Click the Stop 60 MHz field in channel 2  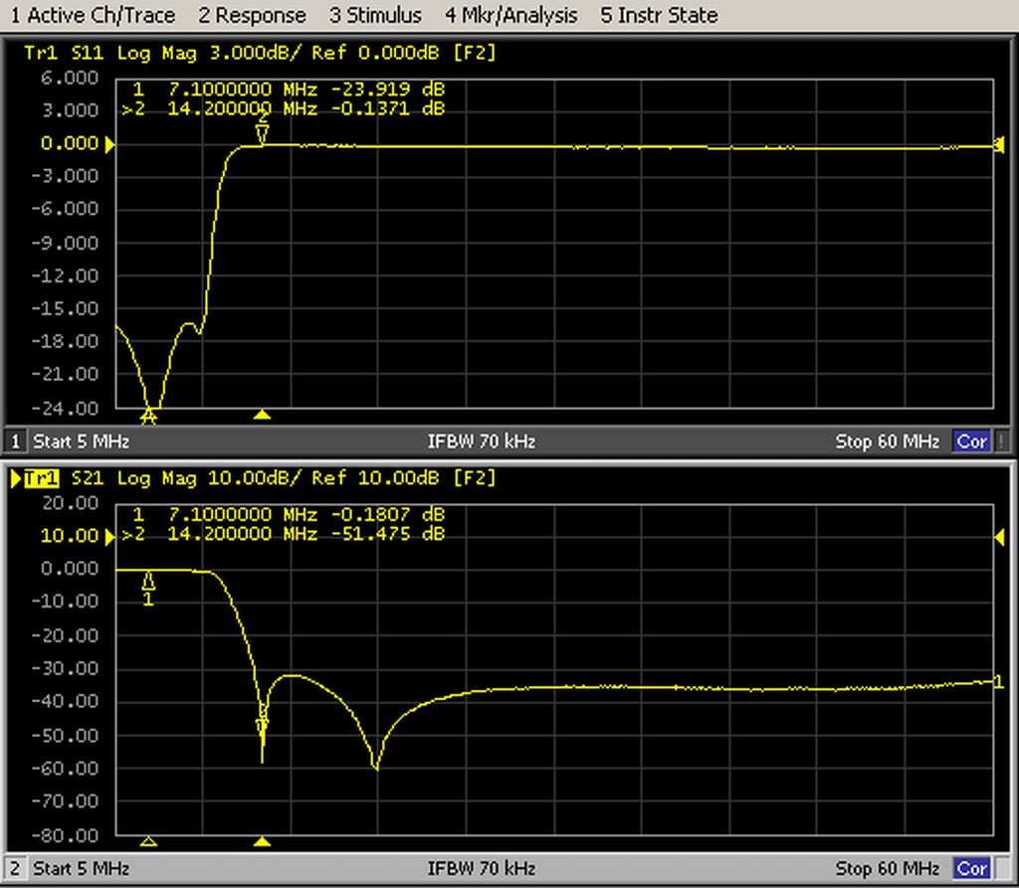(887, 868)
